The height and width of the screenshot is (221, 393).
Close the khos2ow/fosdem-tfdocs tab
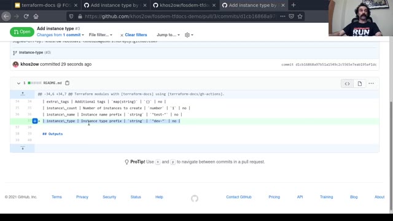point(214,6)
